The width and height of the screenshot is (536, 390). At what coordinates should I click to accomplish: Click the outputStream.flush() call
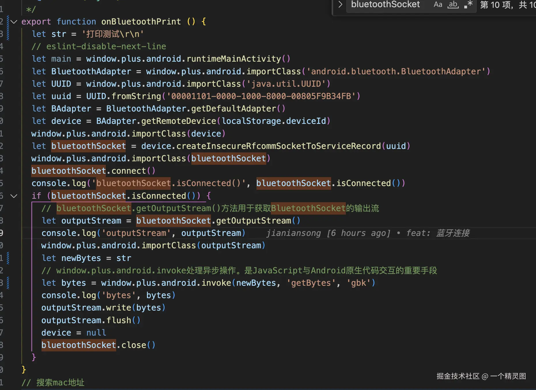click(90, 320)
